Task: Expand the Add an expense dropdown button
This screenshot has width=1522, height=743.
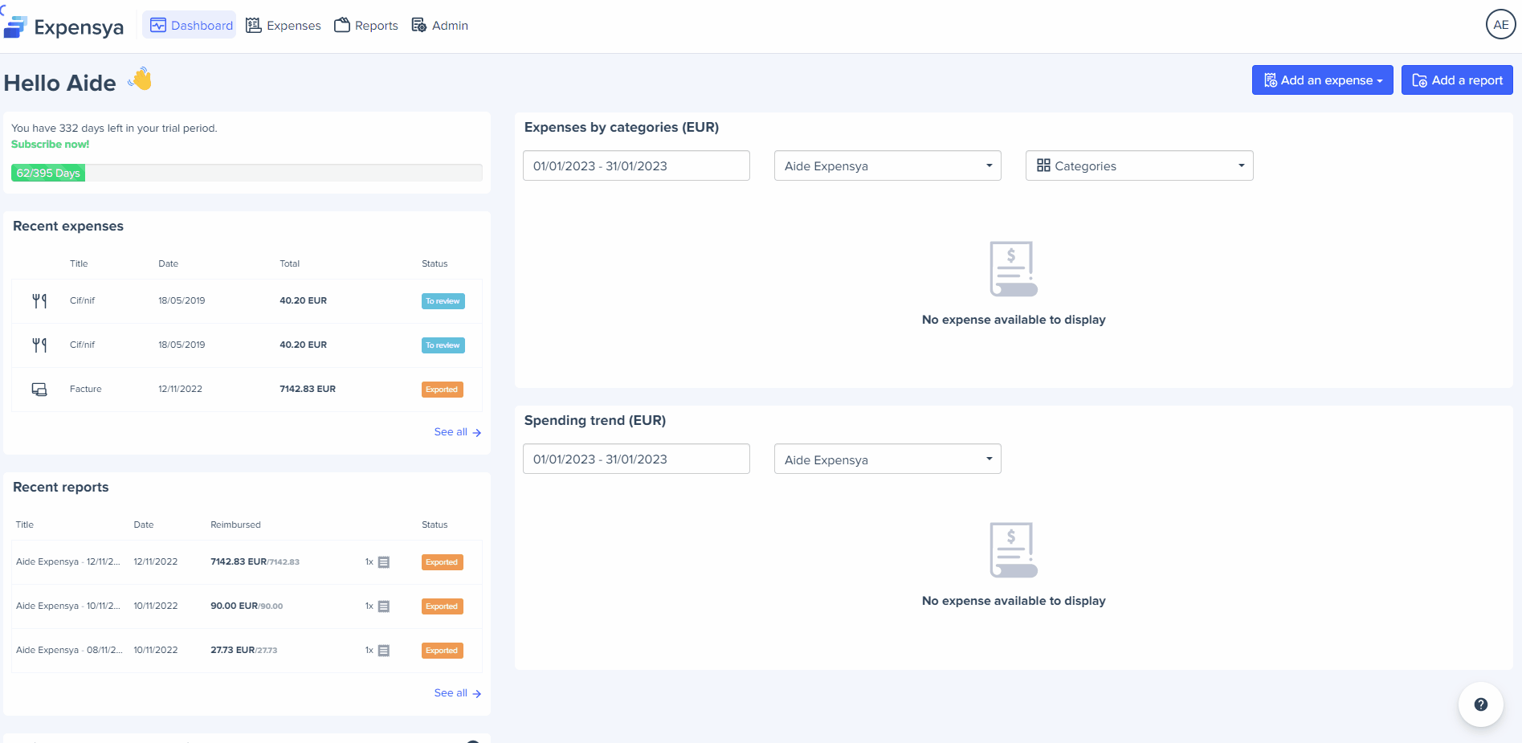Action: [1322, 80]
